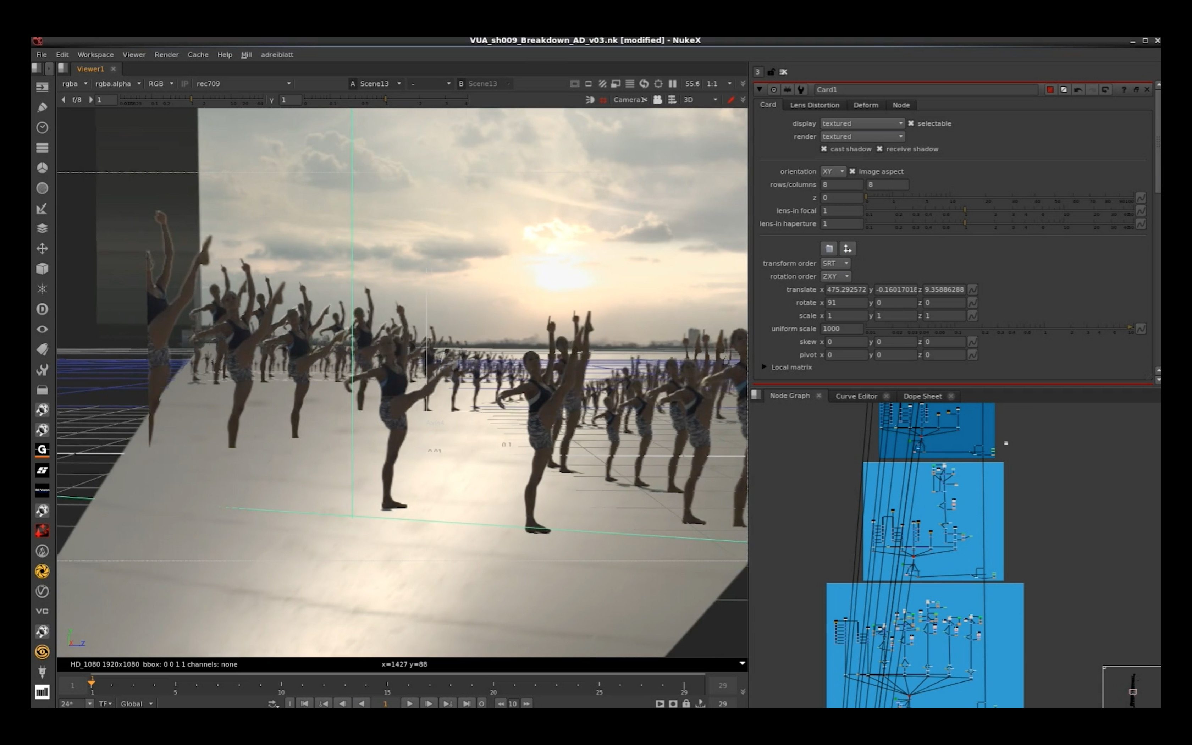The width and height of the screenshot is (1192, 745).
Task: Toggle the IP input process button
Action: coord(185,84)
